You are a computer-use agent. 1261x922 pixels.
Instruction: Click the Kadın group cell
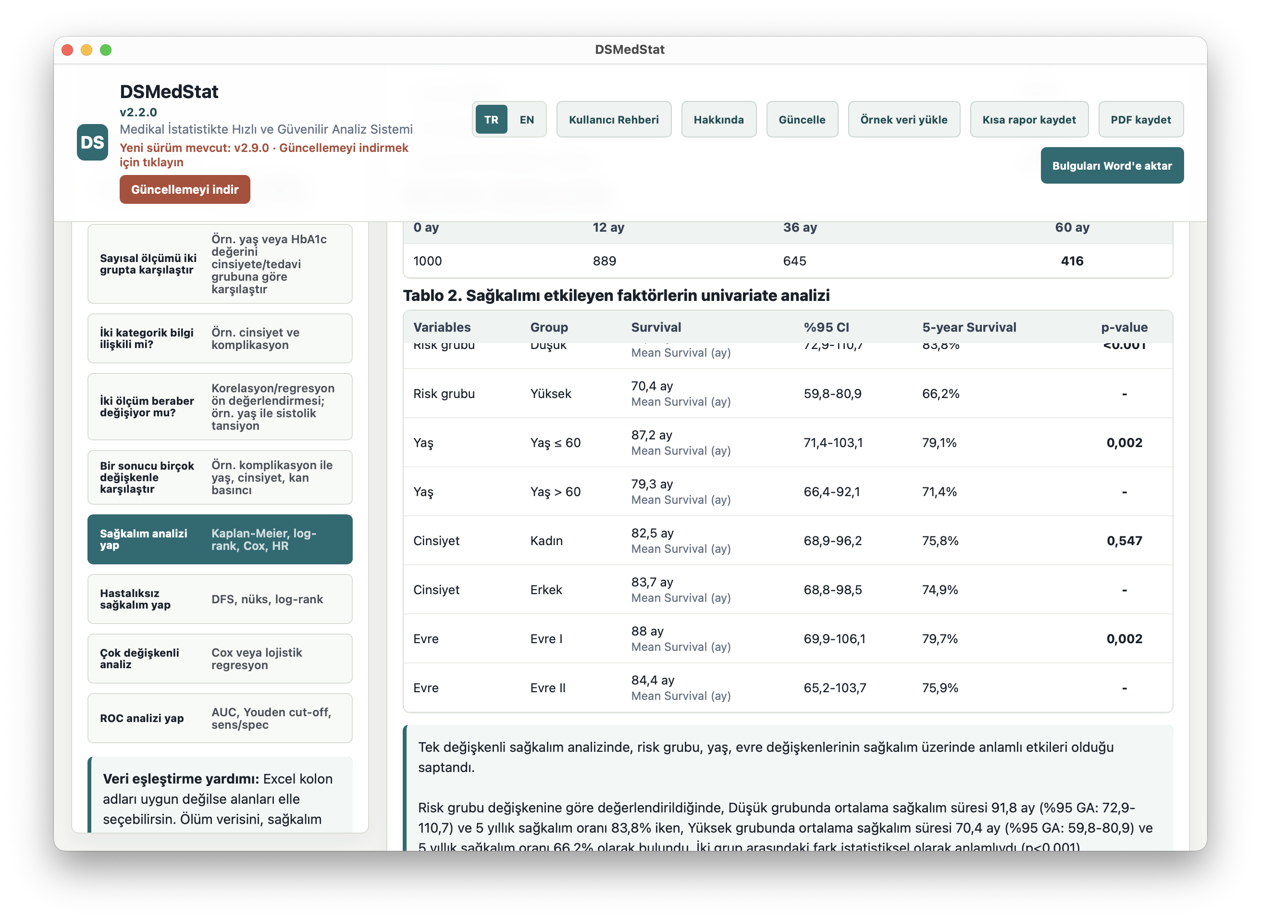coord(547,541)
